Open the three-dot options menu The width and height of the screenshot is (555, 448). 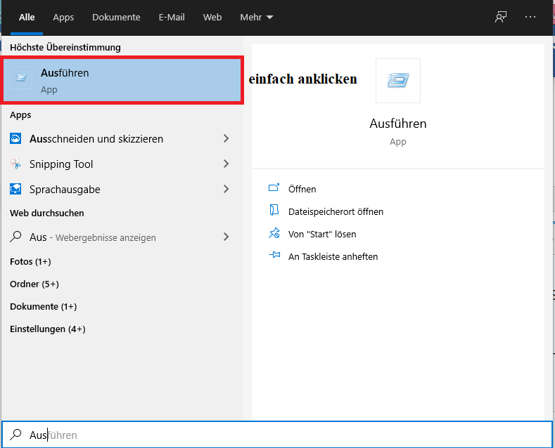(x=530, y=18)
